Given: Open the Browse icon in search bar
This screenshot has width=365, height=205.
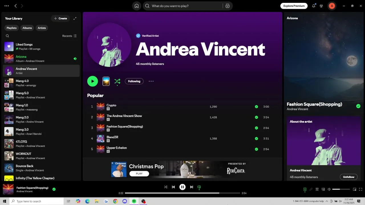Looking at the screenshot, I should (227, 6).
